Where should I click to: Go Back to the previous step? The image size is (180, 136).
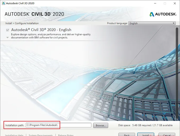coord(127,135)
